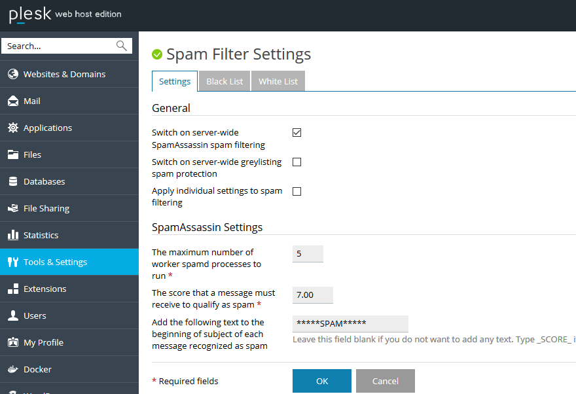Click the General section heading

point(171,108)
